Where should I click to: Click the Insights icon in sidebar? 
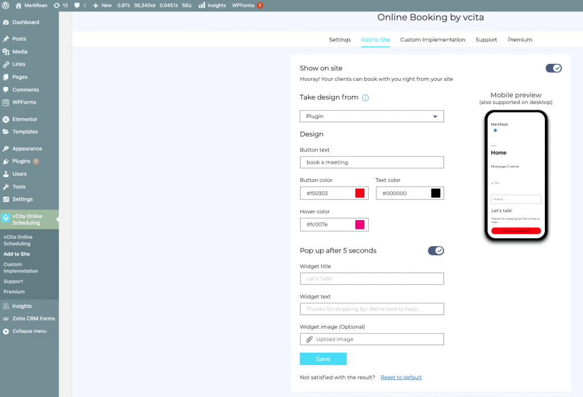click(6, 307)
